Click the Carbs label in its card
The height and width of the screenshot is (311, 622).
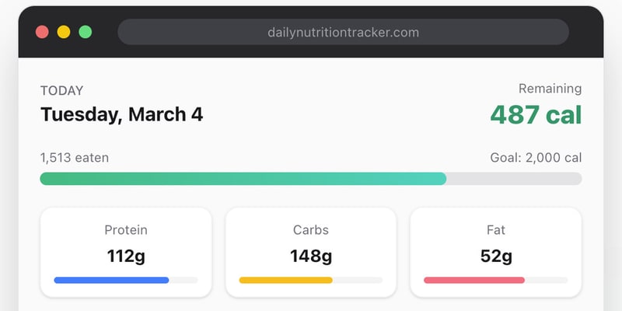(x=311, y=230)
